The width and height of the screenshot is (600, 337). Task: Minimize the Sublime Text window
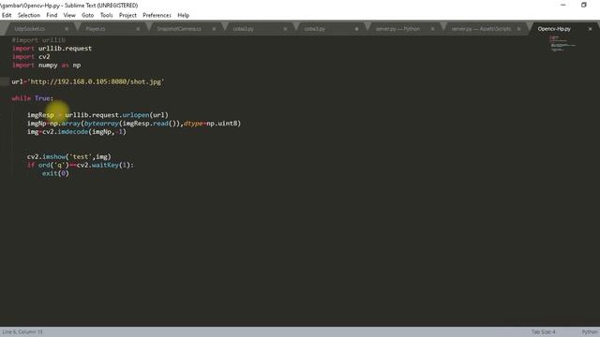(562, 5)
